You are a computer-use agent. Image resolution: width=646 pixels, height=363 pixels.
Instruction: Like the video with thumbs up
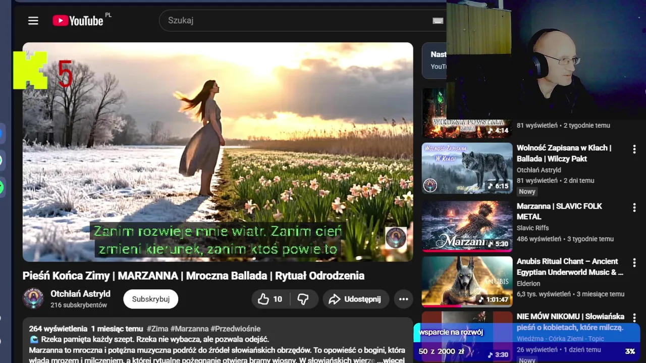pyautogui.click(x=271, y=299)
